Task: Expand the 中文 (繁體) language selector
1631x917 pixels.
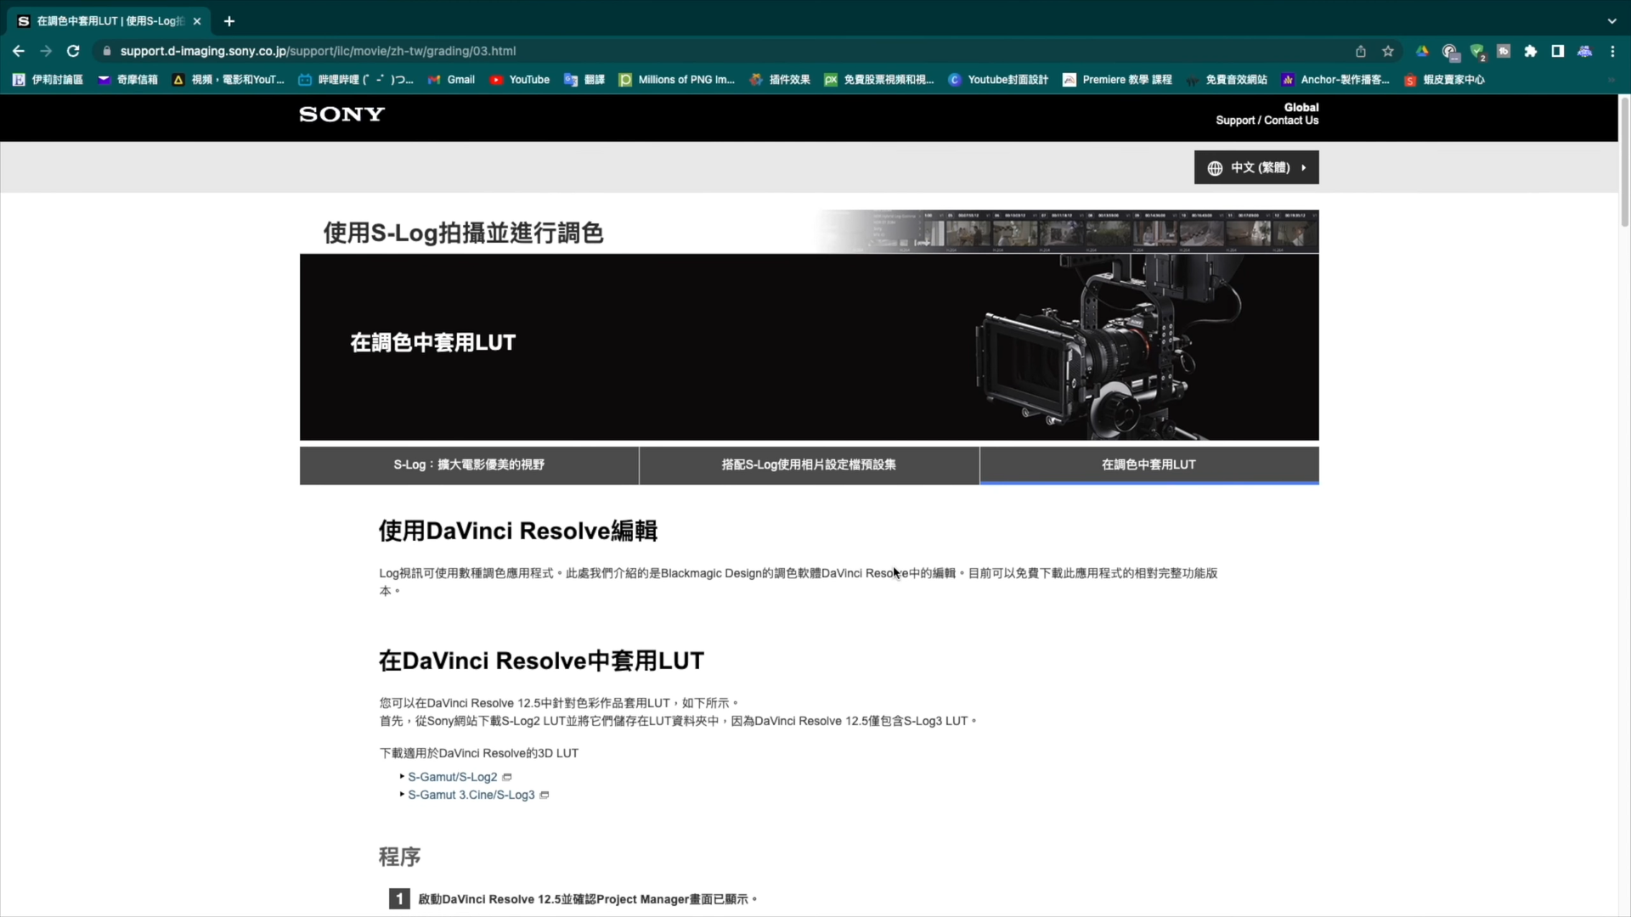Action: pos(1256,167)
